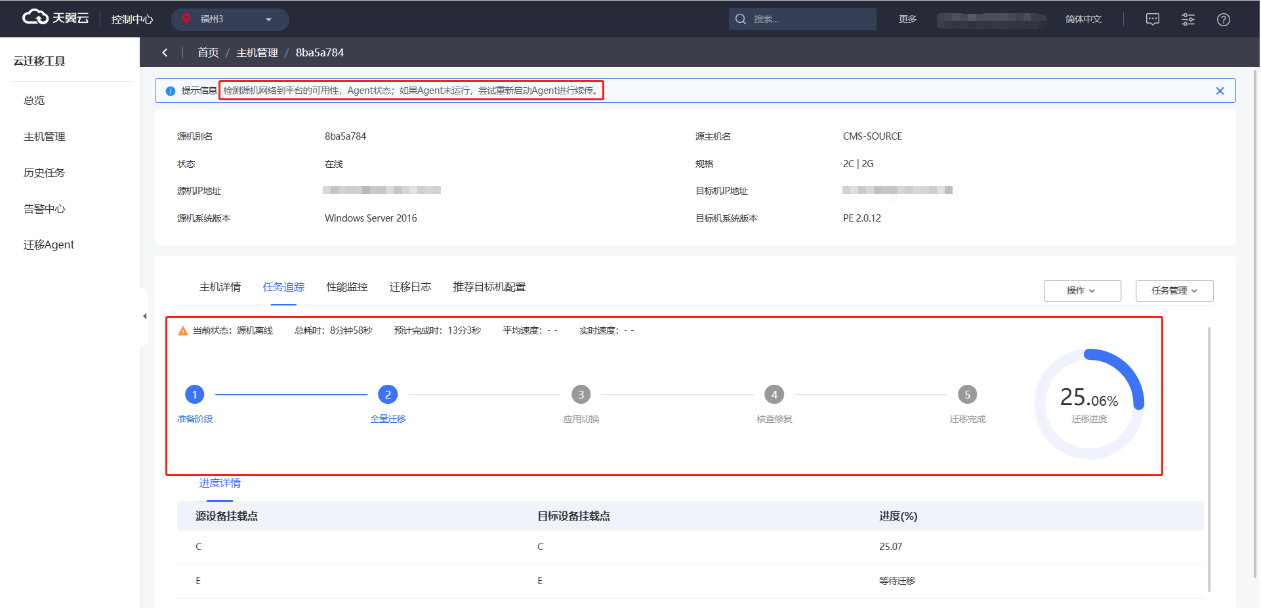Click step 1 准备阶段 circle
The image size is (1261, 609).
[195, 395]
